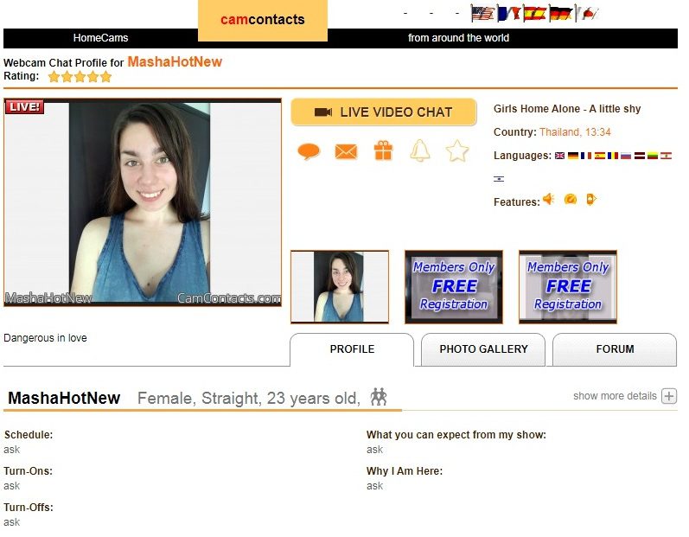Open the first photo thumbnail
The height and width of the screenshot is (537, 689).
[x=340, y=287]
